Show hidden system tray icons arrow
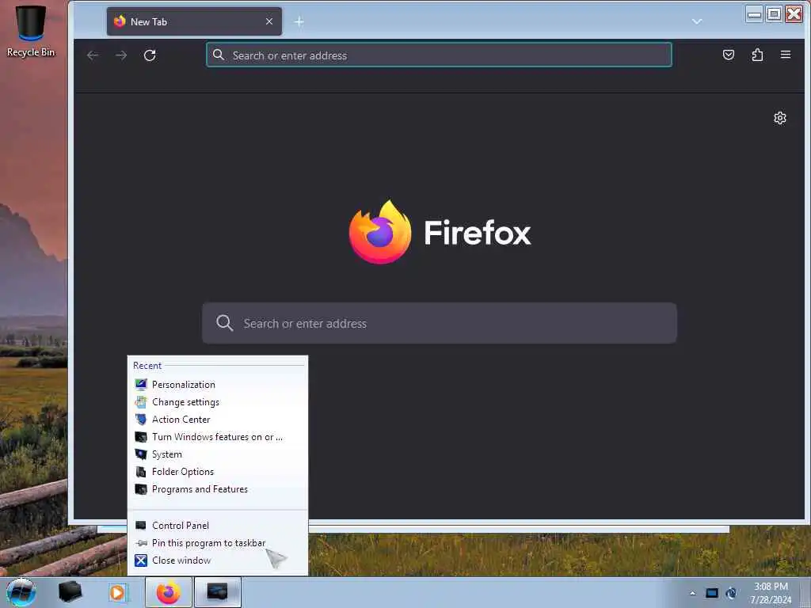 pyautogui.click(x=692, y=593)
